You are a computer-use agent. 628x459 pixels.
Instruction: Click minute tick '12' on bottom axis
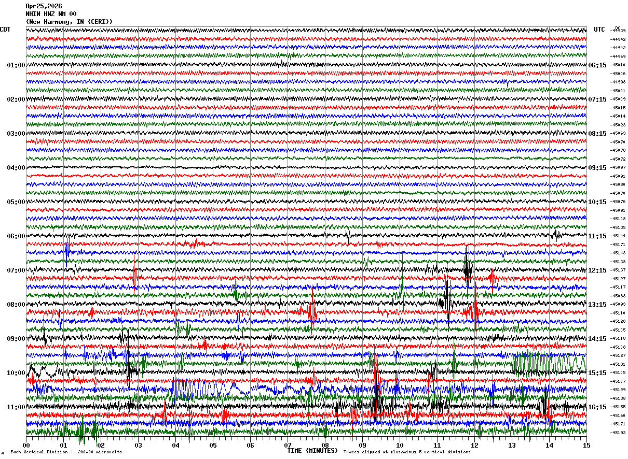click(x=474, y=445)
